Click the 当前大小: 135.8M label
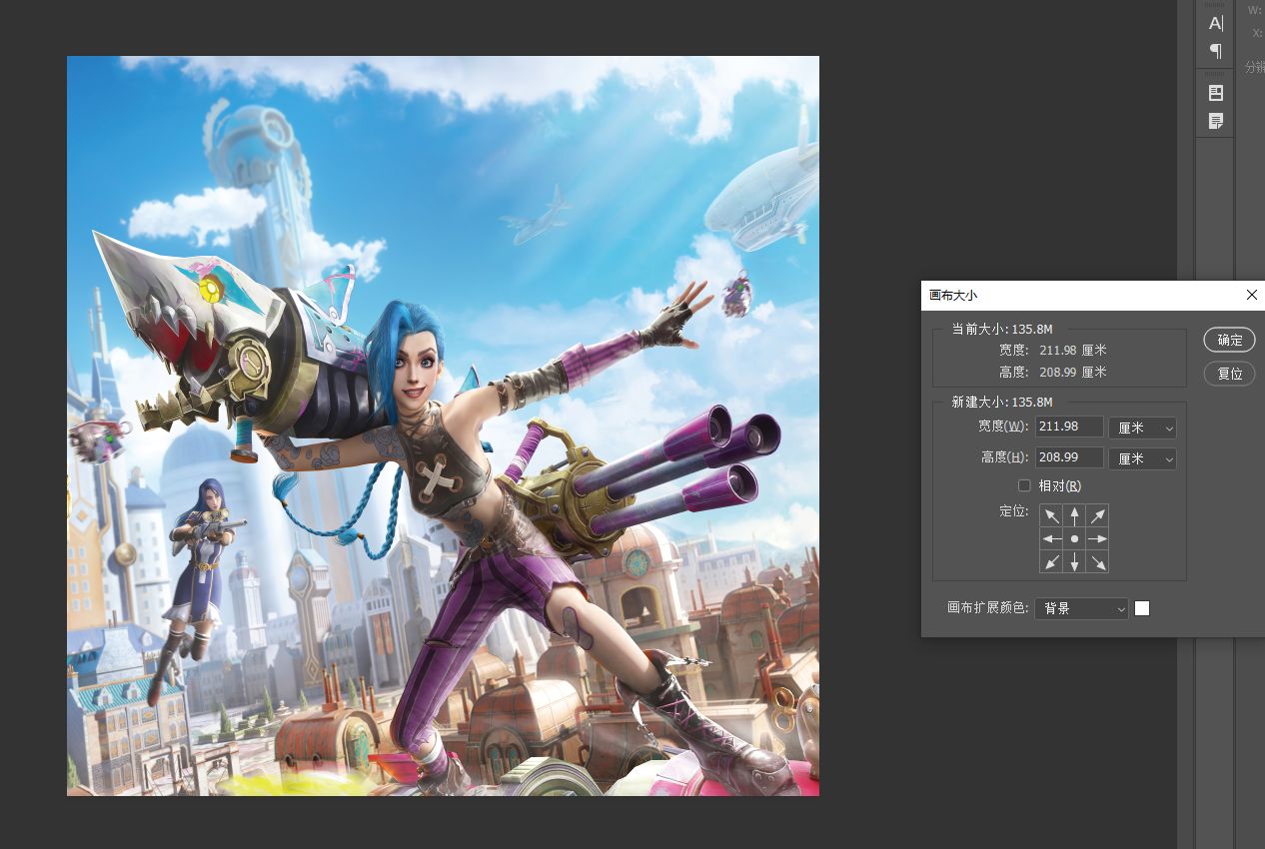 (1001, 329)
